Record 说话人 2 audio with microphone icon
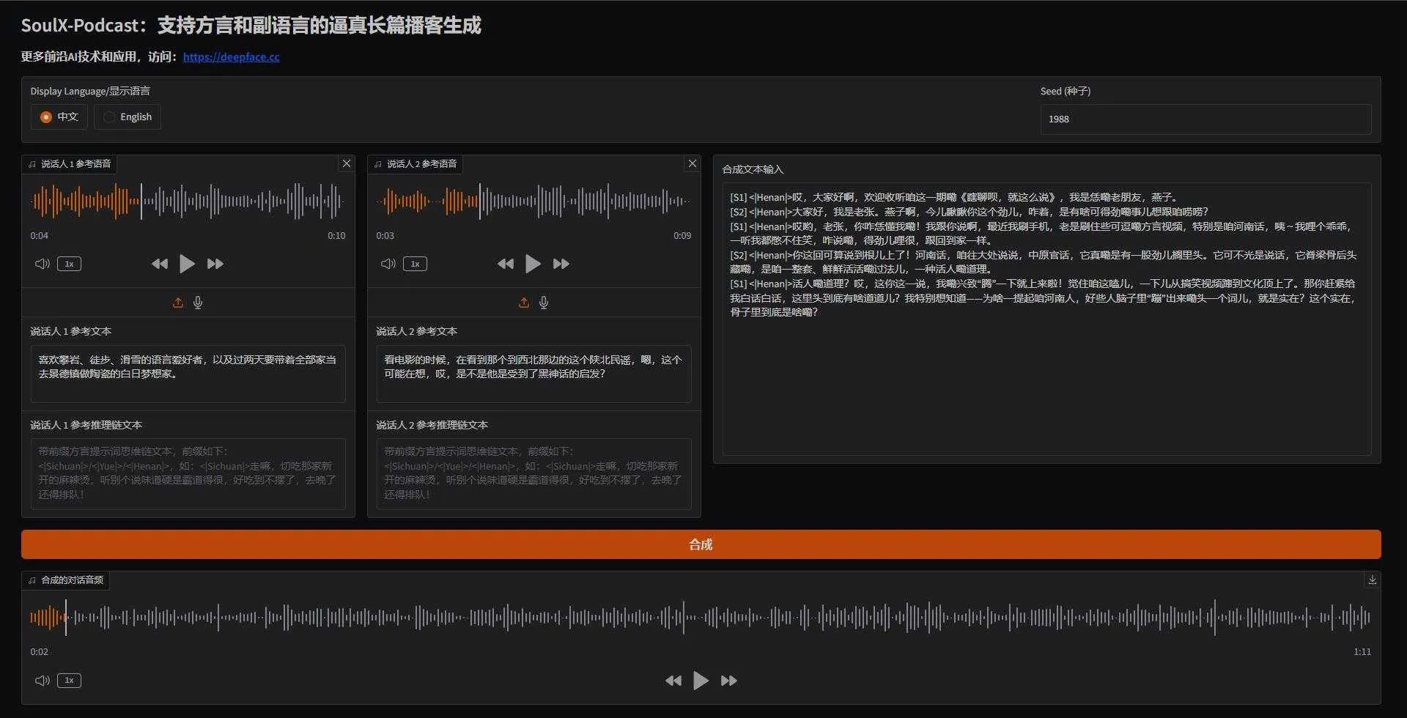Screen dimensions: 1407x718 pos(544,302)
